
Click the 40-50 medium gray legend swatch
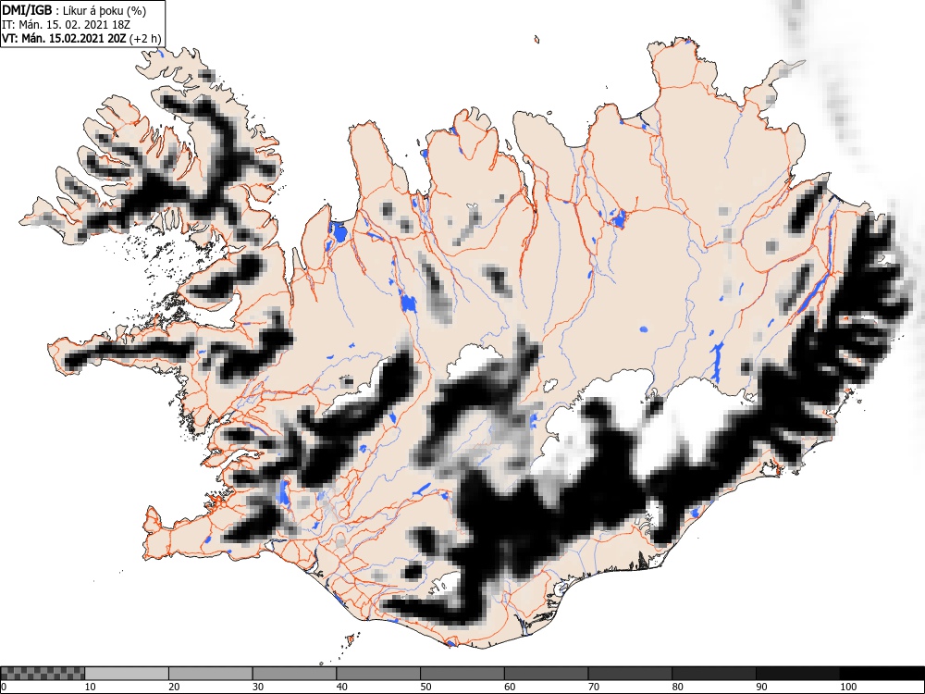tap(378, 674)
